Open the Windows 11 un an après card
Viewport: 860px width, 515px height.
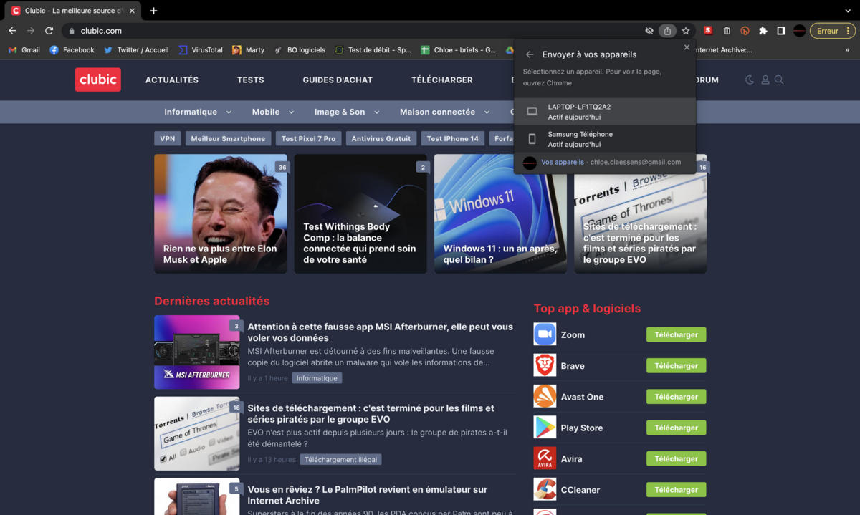[x=500, y=213]
